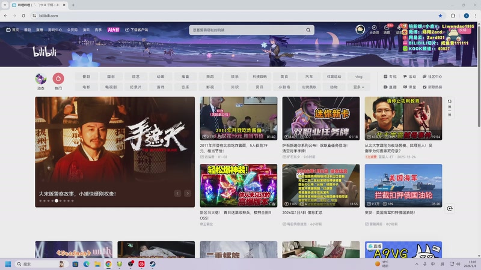Open the 番剧 nav link

(x=28, y=29)
